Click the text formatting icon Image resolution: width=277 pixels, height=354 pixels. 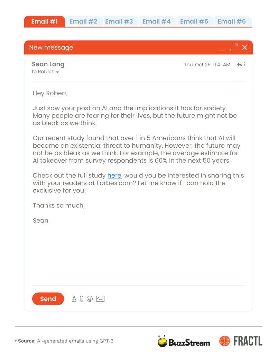pos(74,299)
